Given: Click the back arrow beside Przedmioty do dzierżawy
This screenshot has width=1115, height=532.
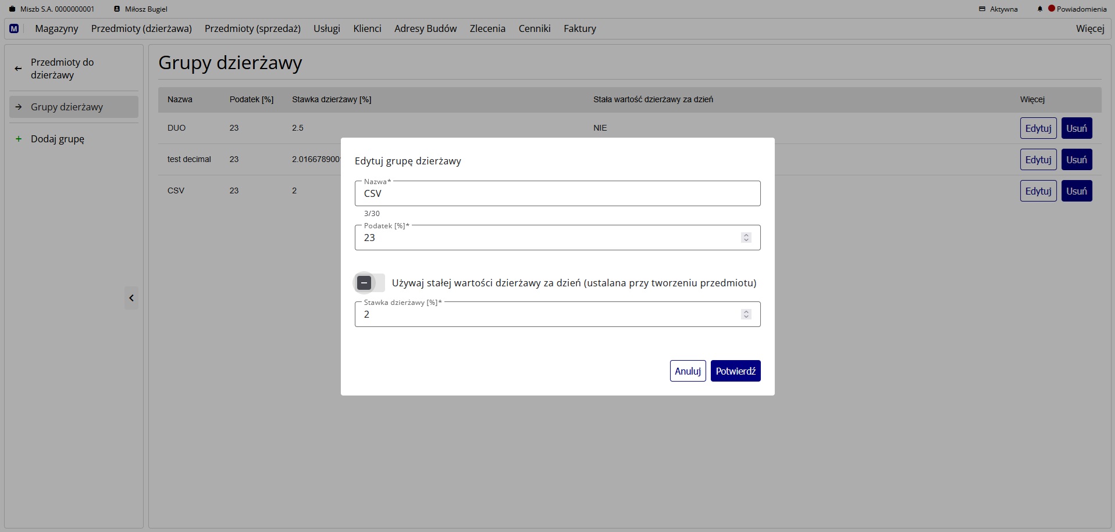Looking at the screenshot, I should point(18,69).
